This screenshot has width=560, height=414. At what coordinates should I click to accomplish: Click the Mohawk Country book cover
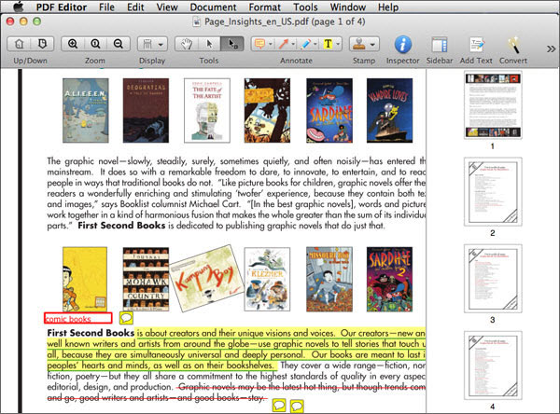(x=146, y=279)
